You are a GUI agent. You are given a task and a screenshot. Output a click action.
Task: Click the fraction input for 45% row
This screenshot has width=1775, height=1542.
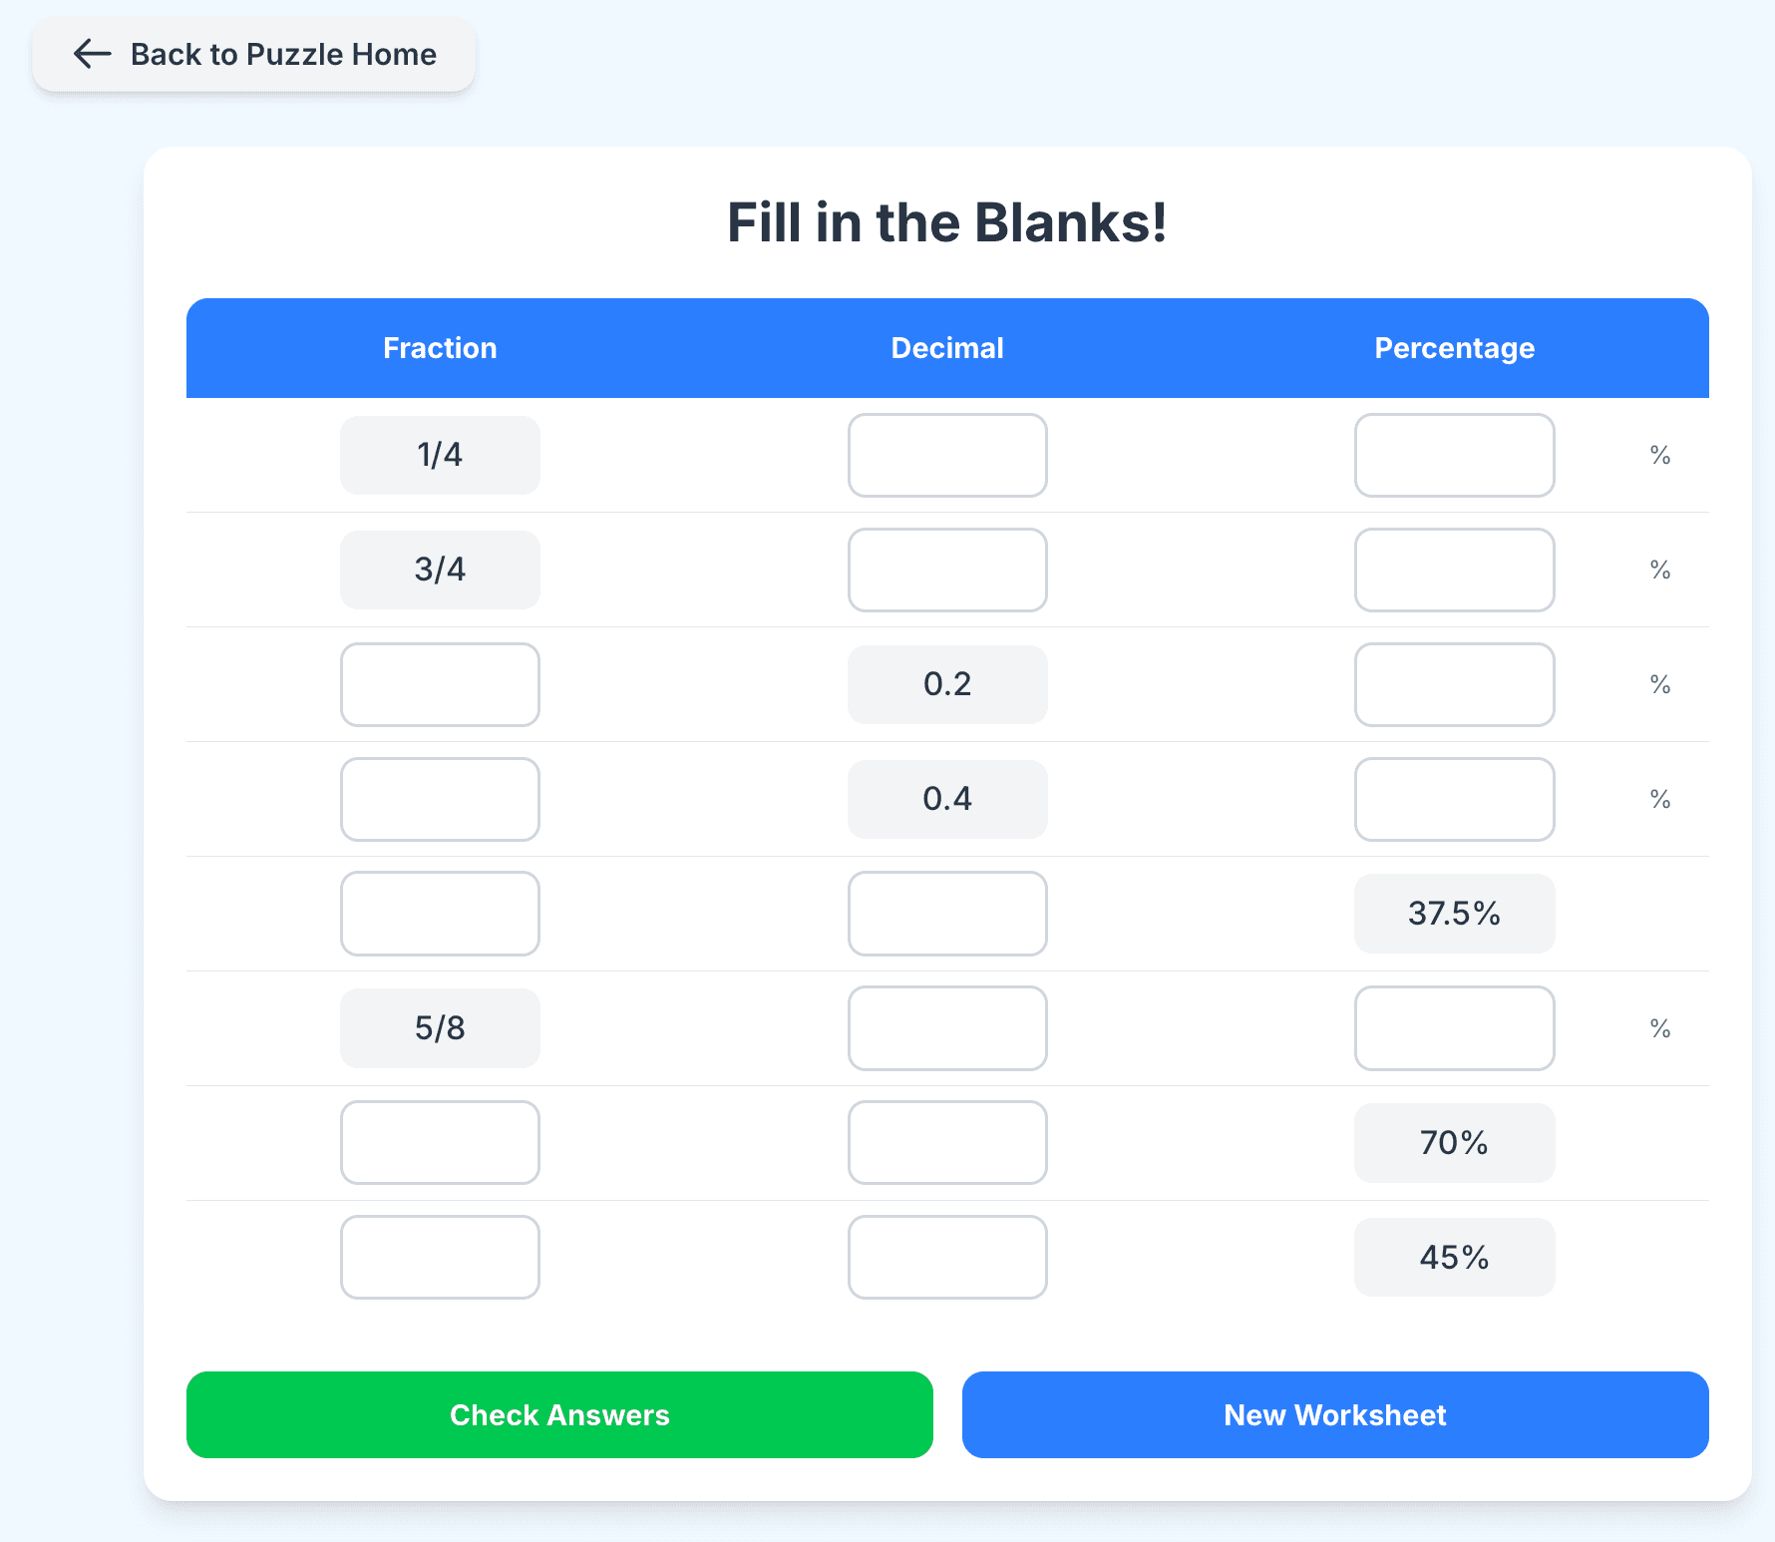[440, 1257]
